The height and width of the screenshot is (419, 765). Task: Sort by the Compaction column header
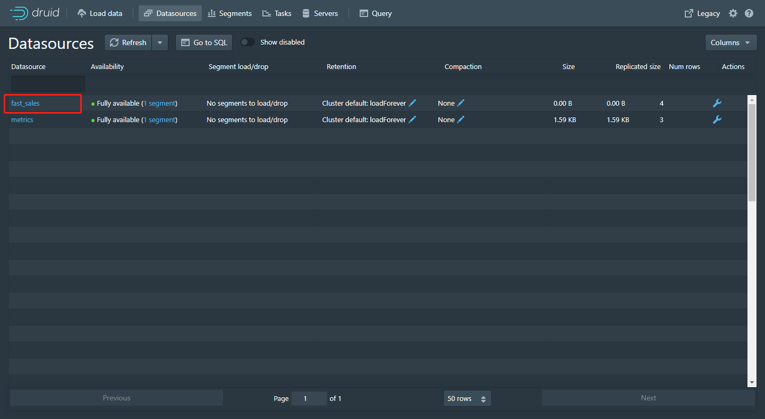[463, 66]
